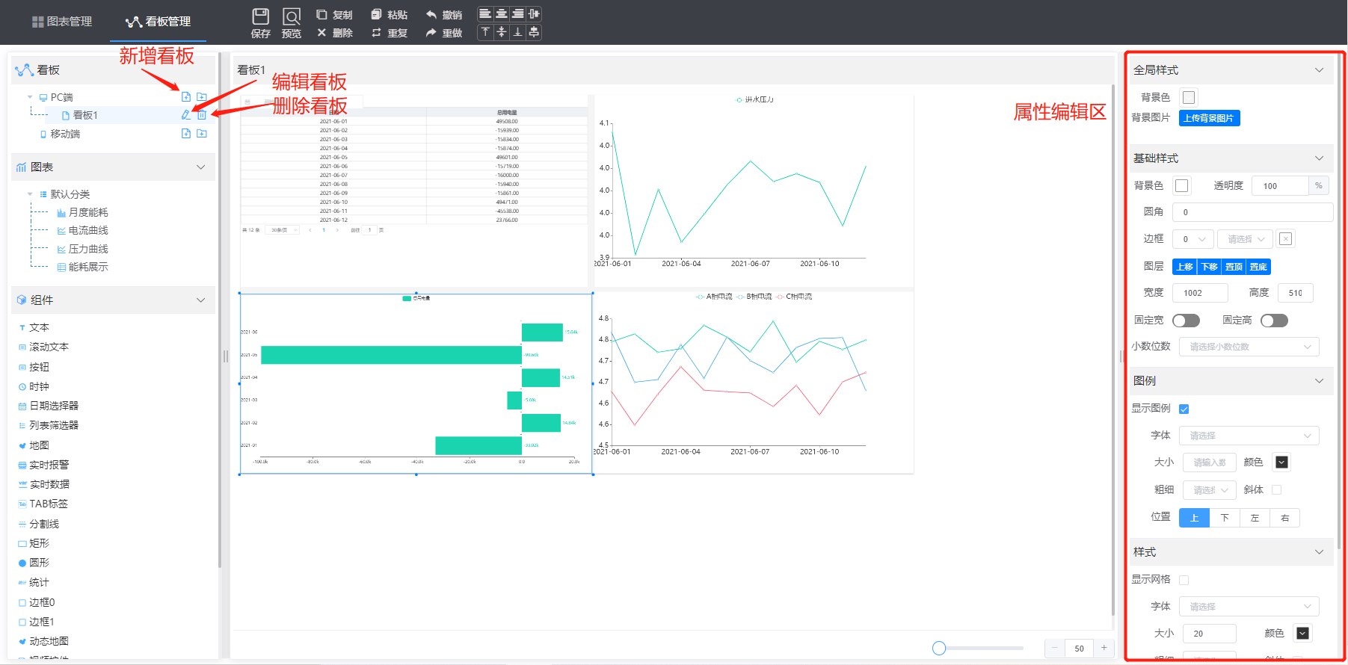
Task: Align selected components left
Action: 485,13
